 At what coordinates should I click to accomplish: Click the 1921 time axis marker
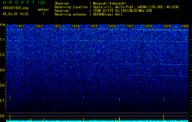tap(20, 26)
